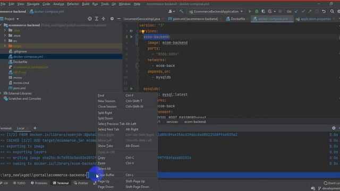This screenshot has height=191, width=340.
Task: Choose Copy in the context menu
Action: (x=127, y=158)
